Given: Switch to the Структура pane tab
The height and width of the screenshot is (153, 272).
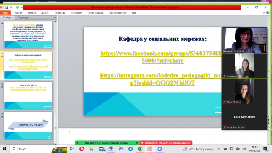Looking at the screenshot, I should tap(23, 17).
